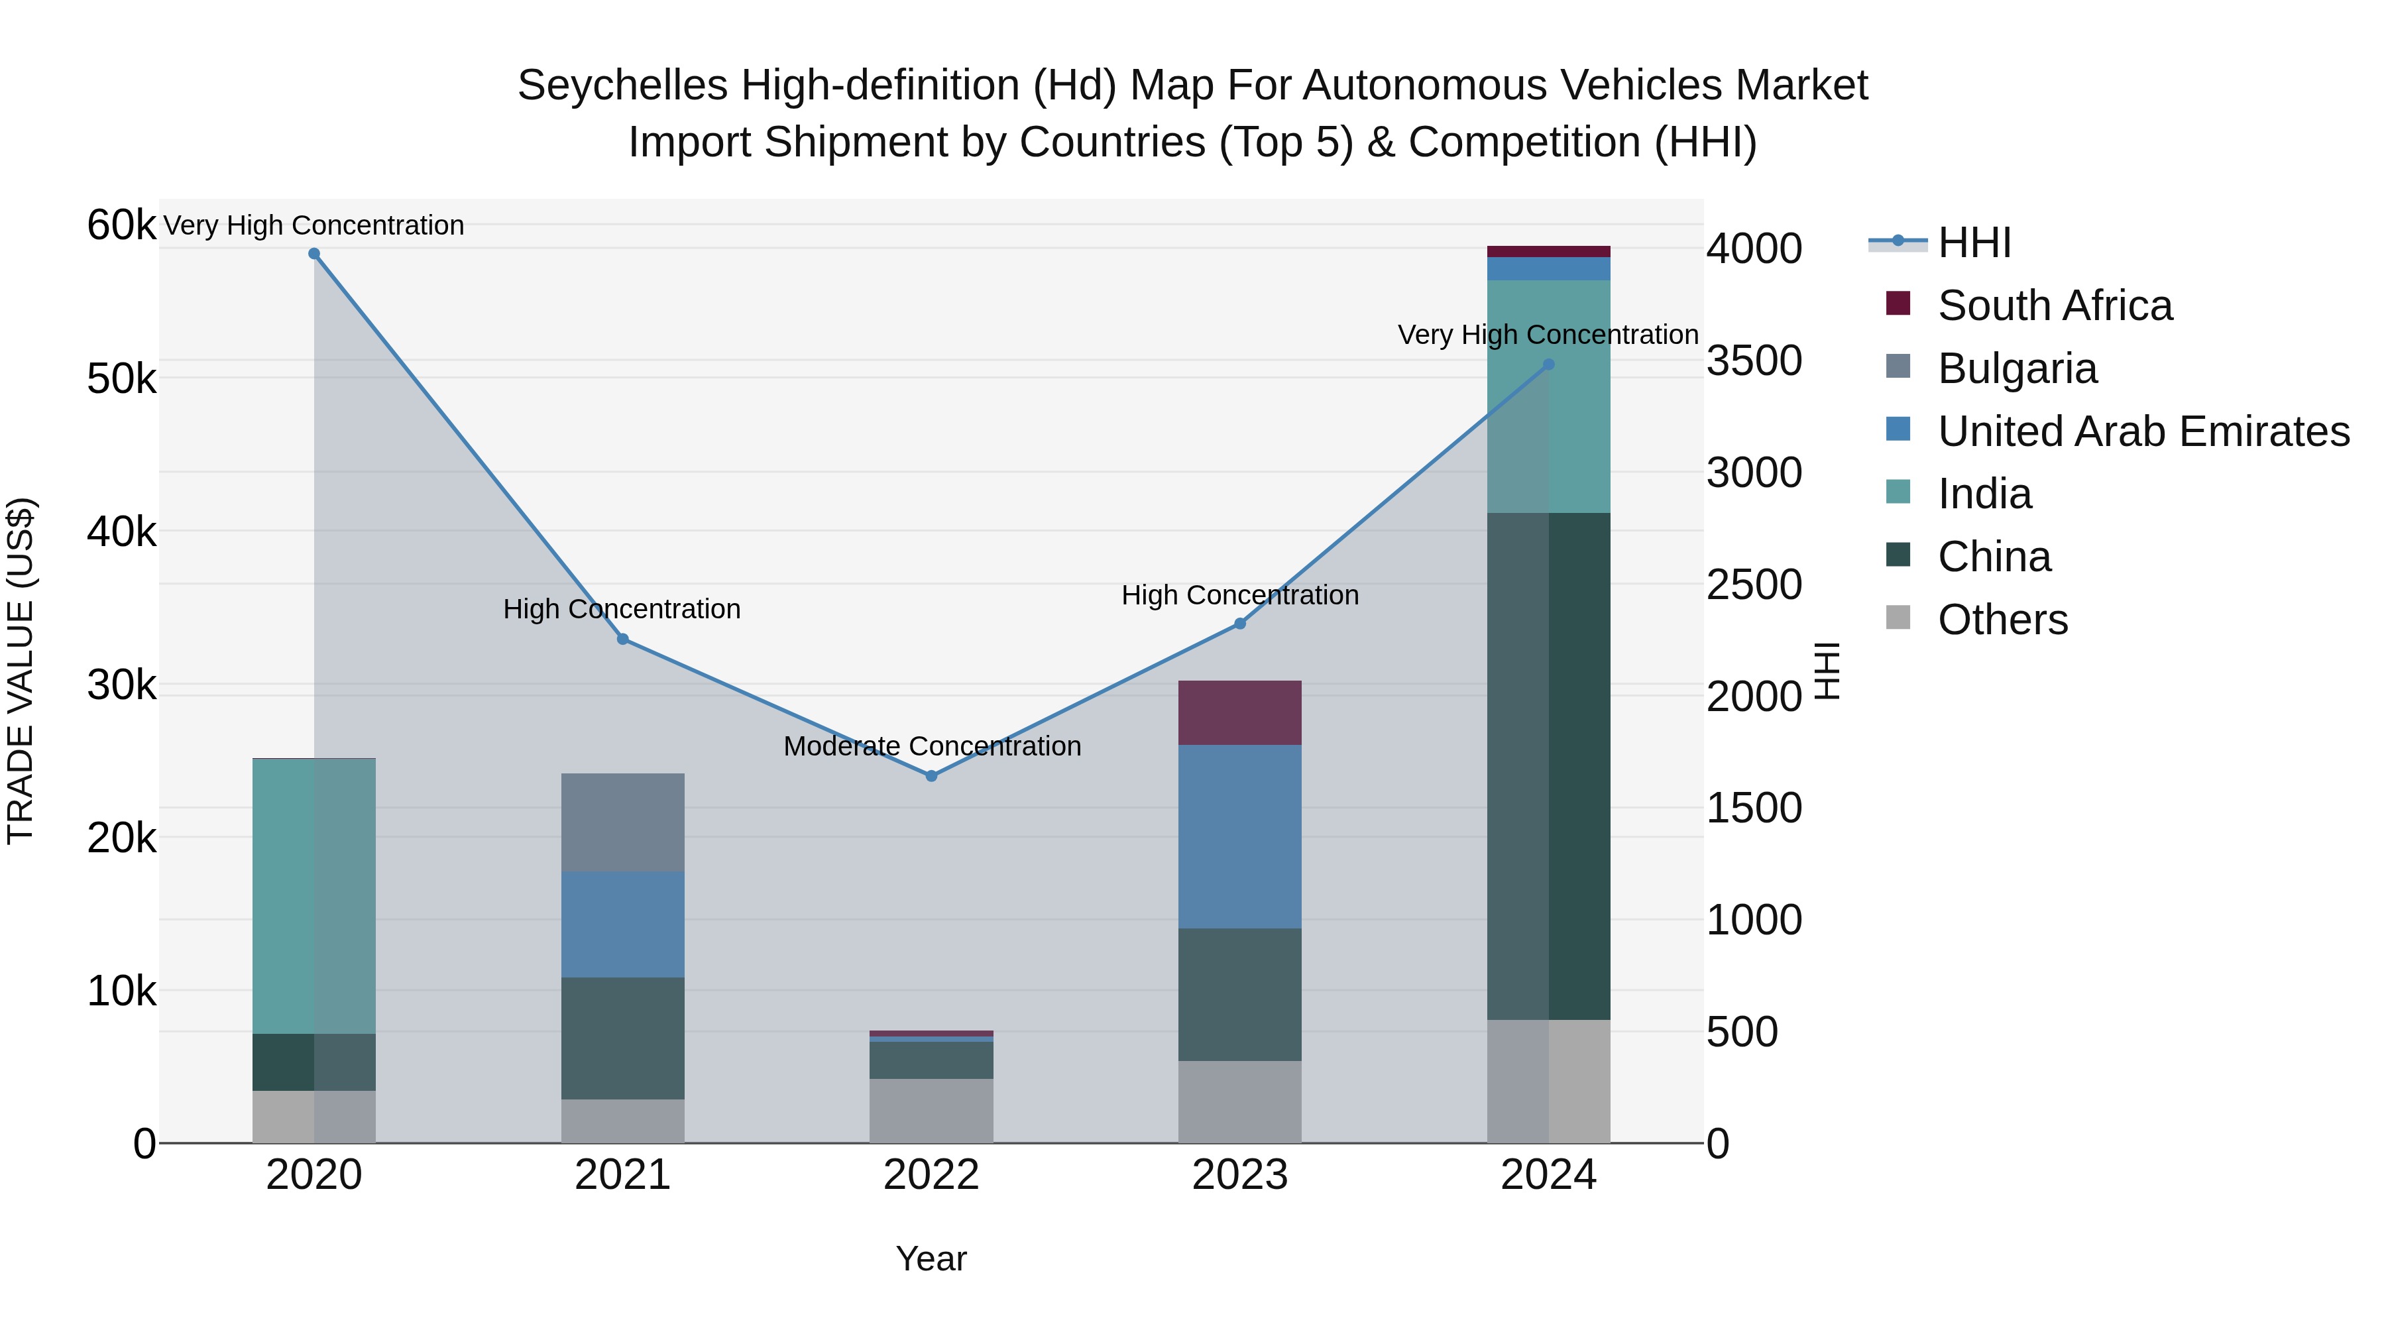Click the India segment in 2020 bar
This screenshot has width=2386, height=1342.
pyautogui.click(x=314, y=897)
